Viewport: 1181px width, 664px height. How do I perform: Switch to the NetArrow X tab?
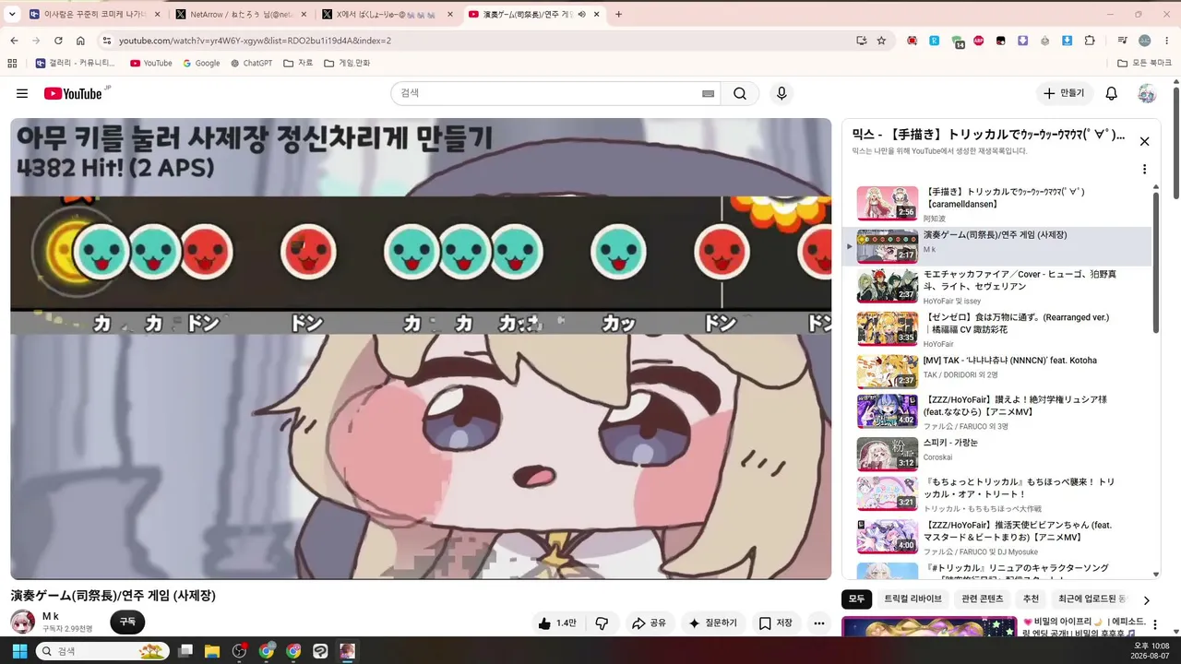241,14
